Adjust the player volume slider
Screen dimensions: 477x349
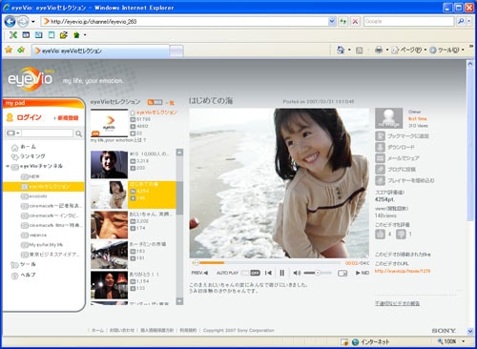pyautogui.click(x=318, y=273)
